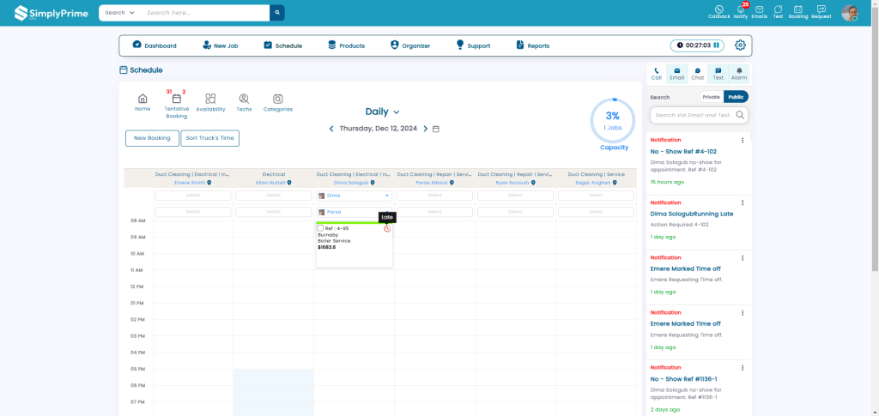Open No - Show Ref #4-102 notification

coord(682,152)
